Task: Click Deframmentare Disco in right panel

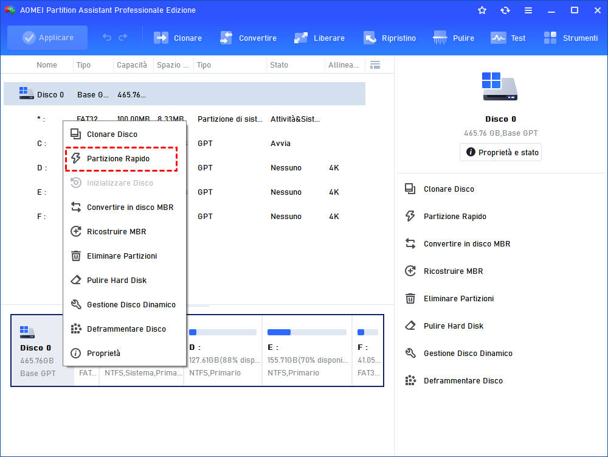Action: pos(463,380)
